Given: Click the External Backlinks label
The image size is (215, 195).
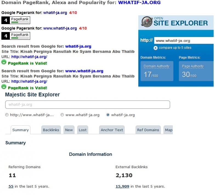Looking at the screenshot, I should 132,167.
